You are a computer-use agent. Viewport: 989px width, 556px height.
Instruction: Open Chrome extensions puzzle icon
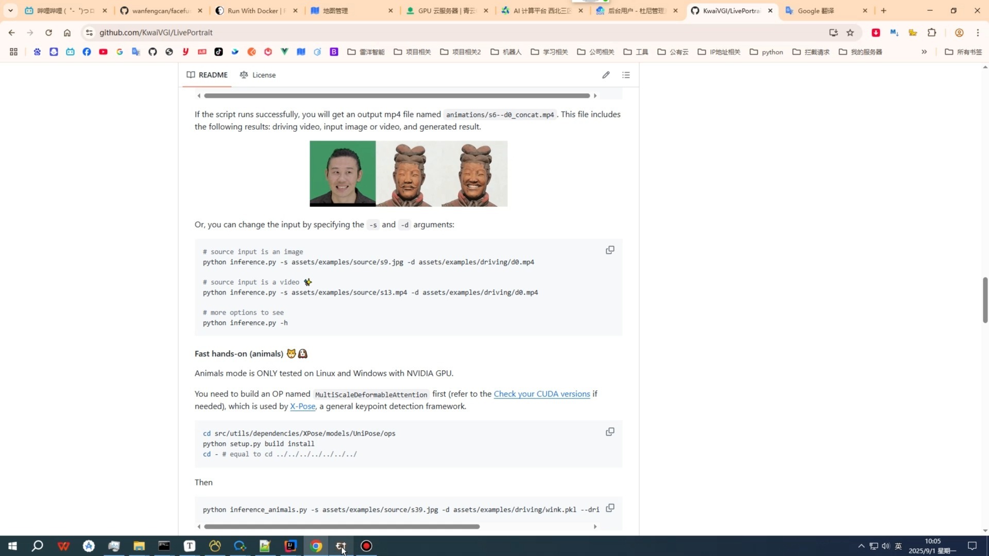pos(932,32)
